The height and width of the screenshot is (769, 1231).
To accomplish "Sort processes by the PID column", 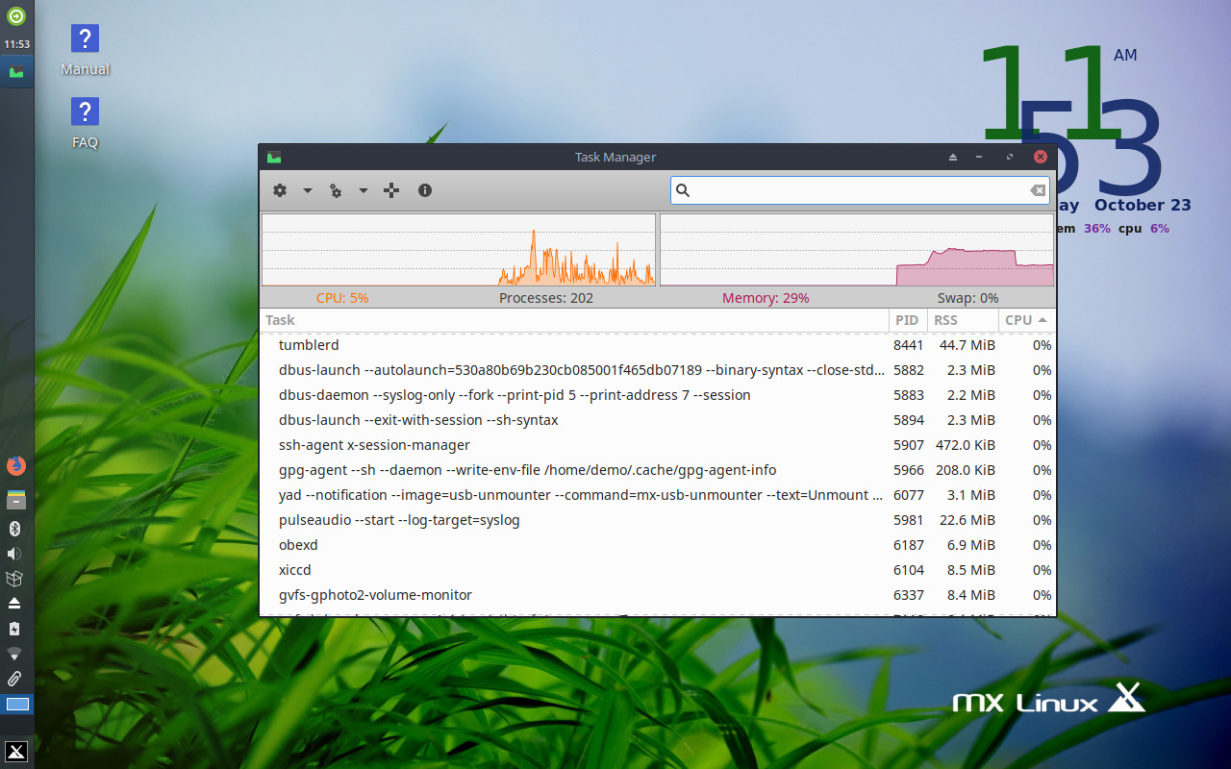I will tap(907, 319).
